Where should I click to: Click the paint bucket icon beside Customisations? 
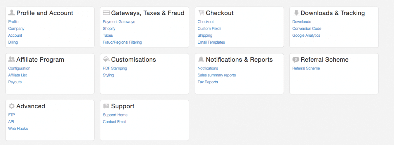click(x=106, y=59)
